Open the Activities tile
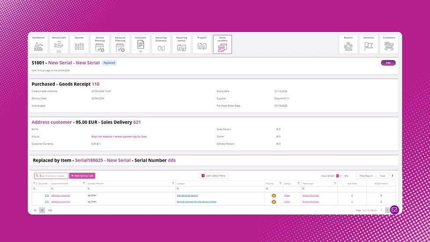The width and height of the screenshot is (430, 242). pyautogui.click(x=369, y=44)
